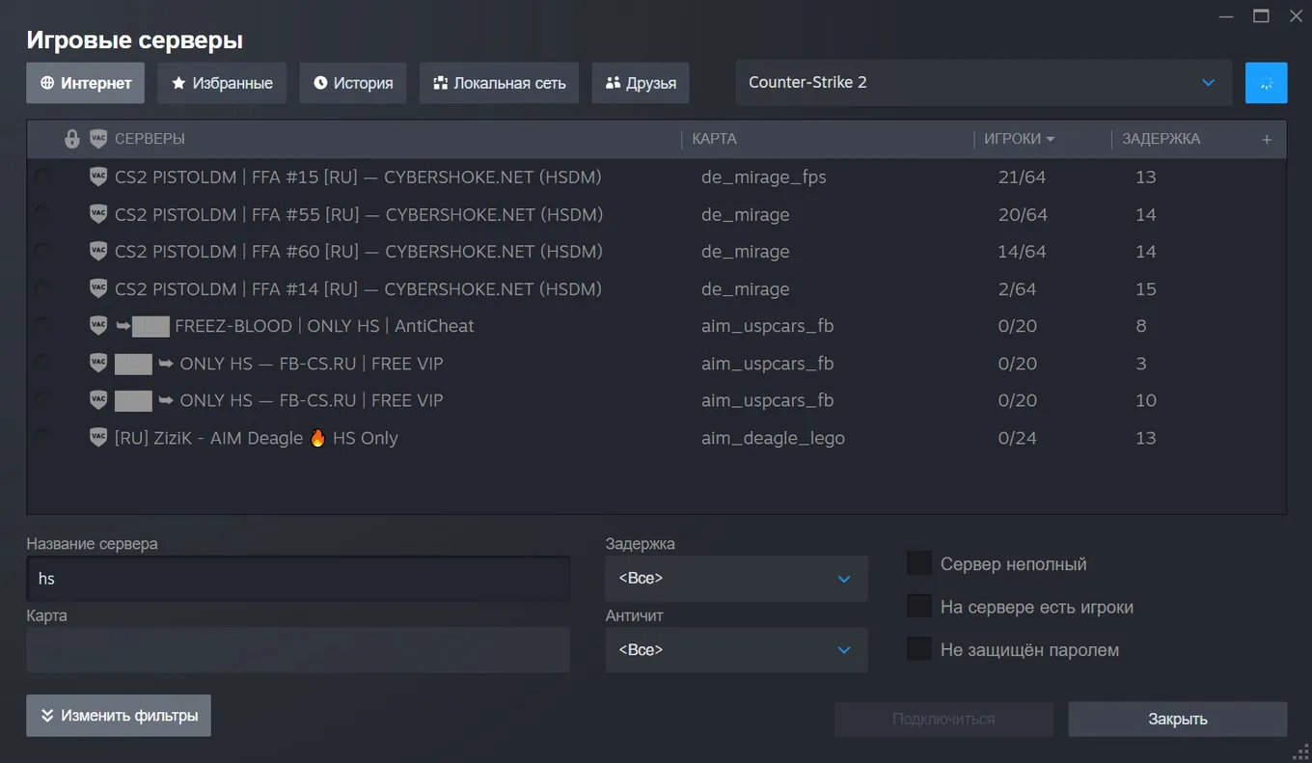
Task: Click the '2/64' players cell
Action: click(x=1018, y=288)
